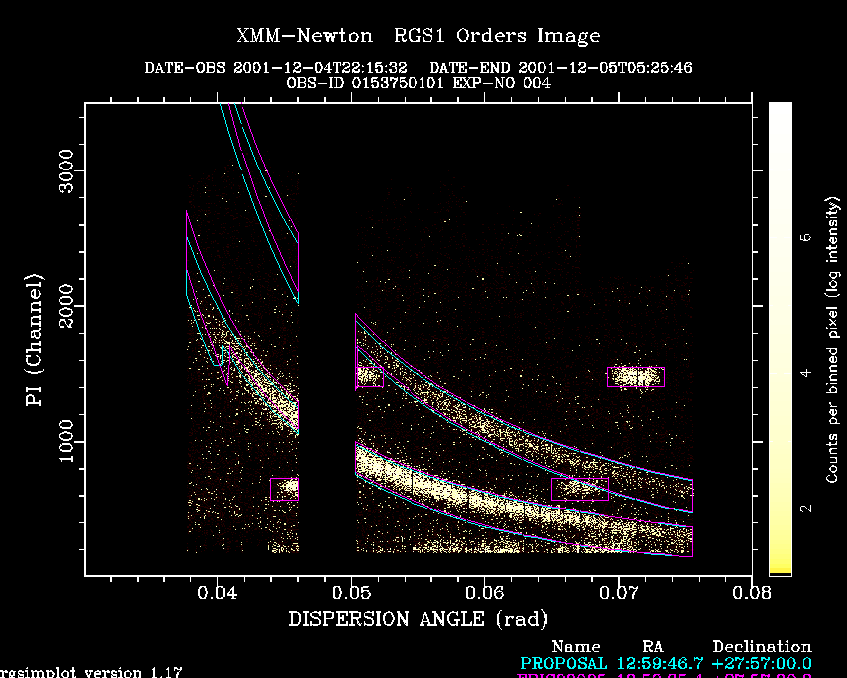This screenshot has width=847, height=678.
Task: Click the cyan "PROPOSAL" source name
Action: click(563, 663)
